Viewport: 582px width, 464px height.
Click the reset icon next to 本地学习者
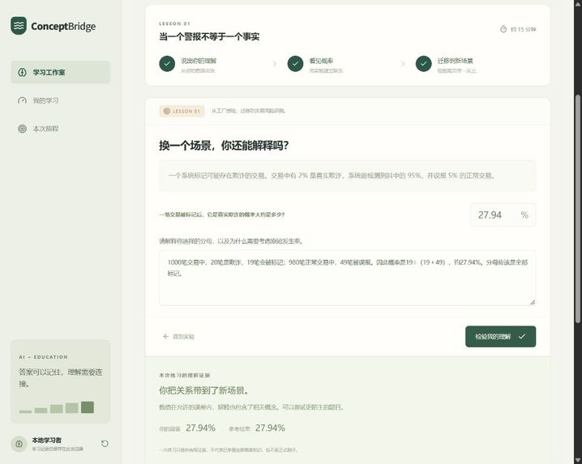click(x=105, y=444)
